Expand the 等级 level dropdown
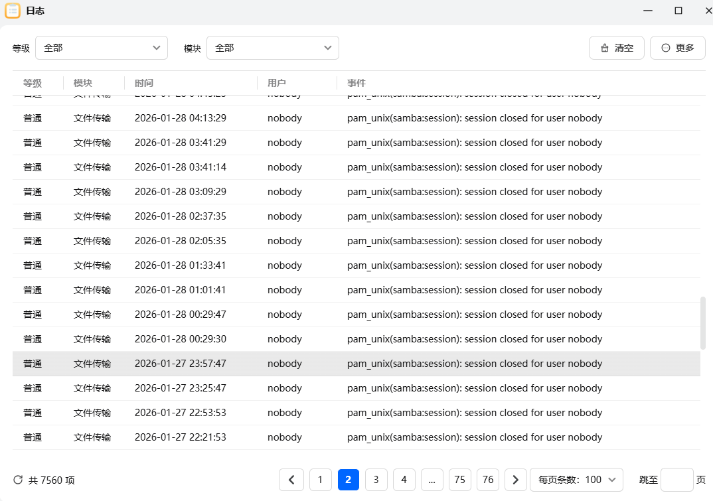 pos(101,48)
